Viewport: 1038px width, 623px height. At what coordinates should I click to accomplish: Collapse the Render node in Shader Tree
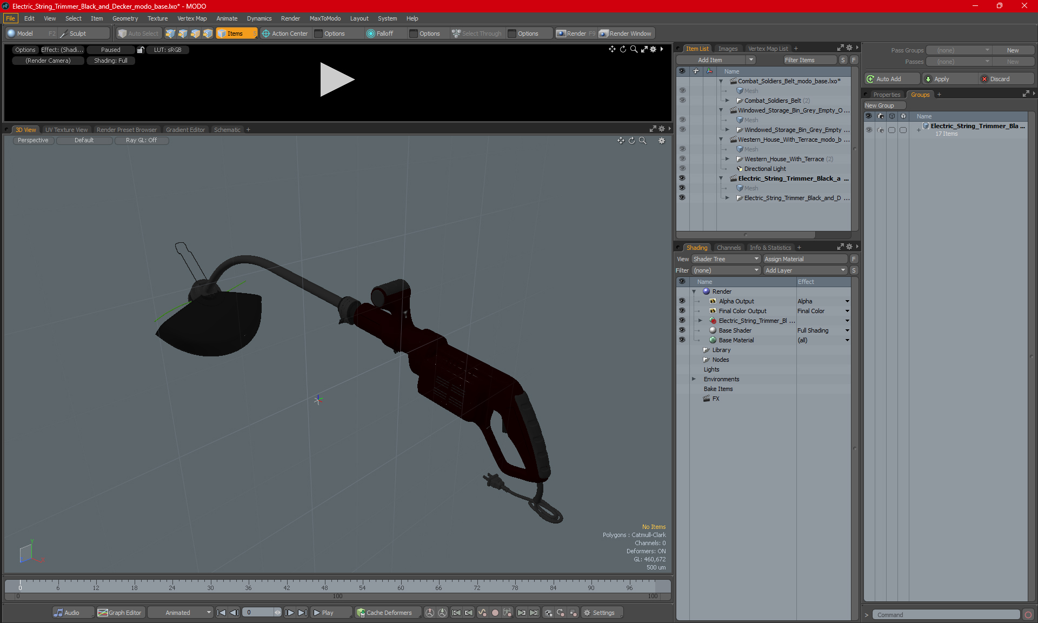pos(694,291)
